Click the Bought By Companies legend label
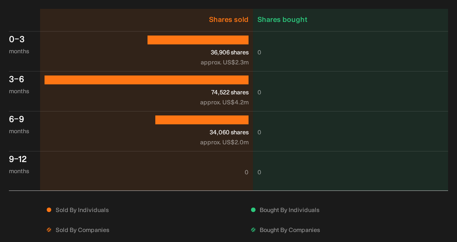The width and height of the screenshot is (457, 242). pyautogui.click(x=290, y=230)
